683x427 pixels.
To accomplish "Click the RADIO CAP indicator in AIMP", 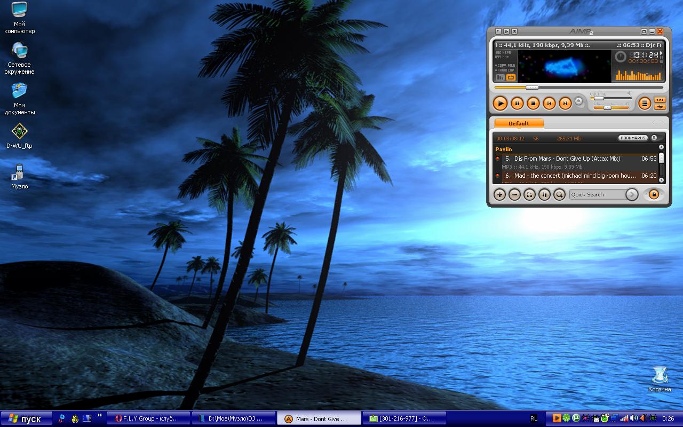I will point(505,70).
